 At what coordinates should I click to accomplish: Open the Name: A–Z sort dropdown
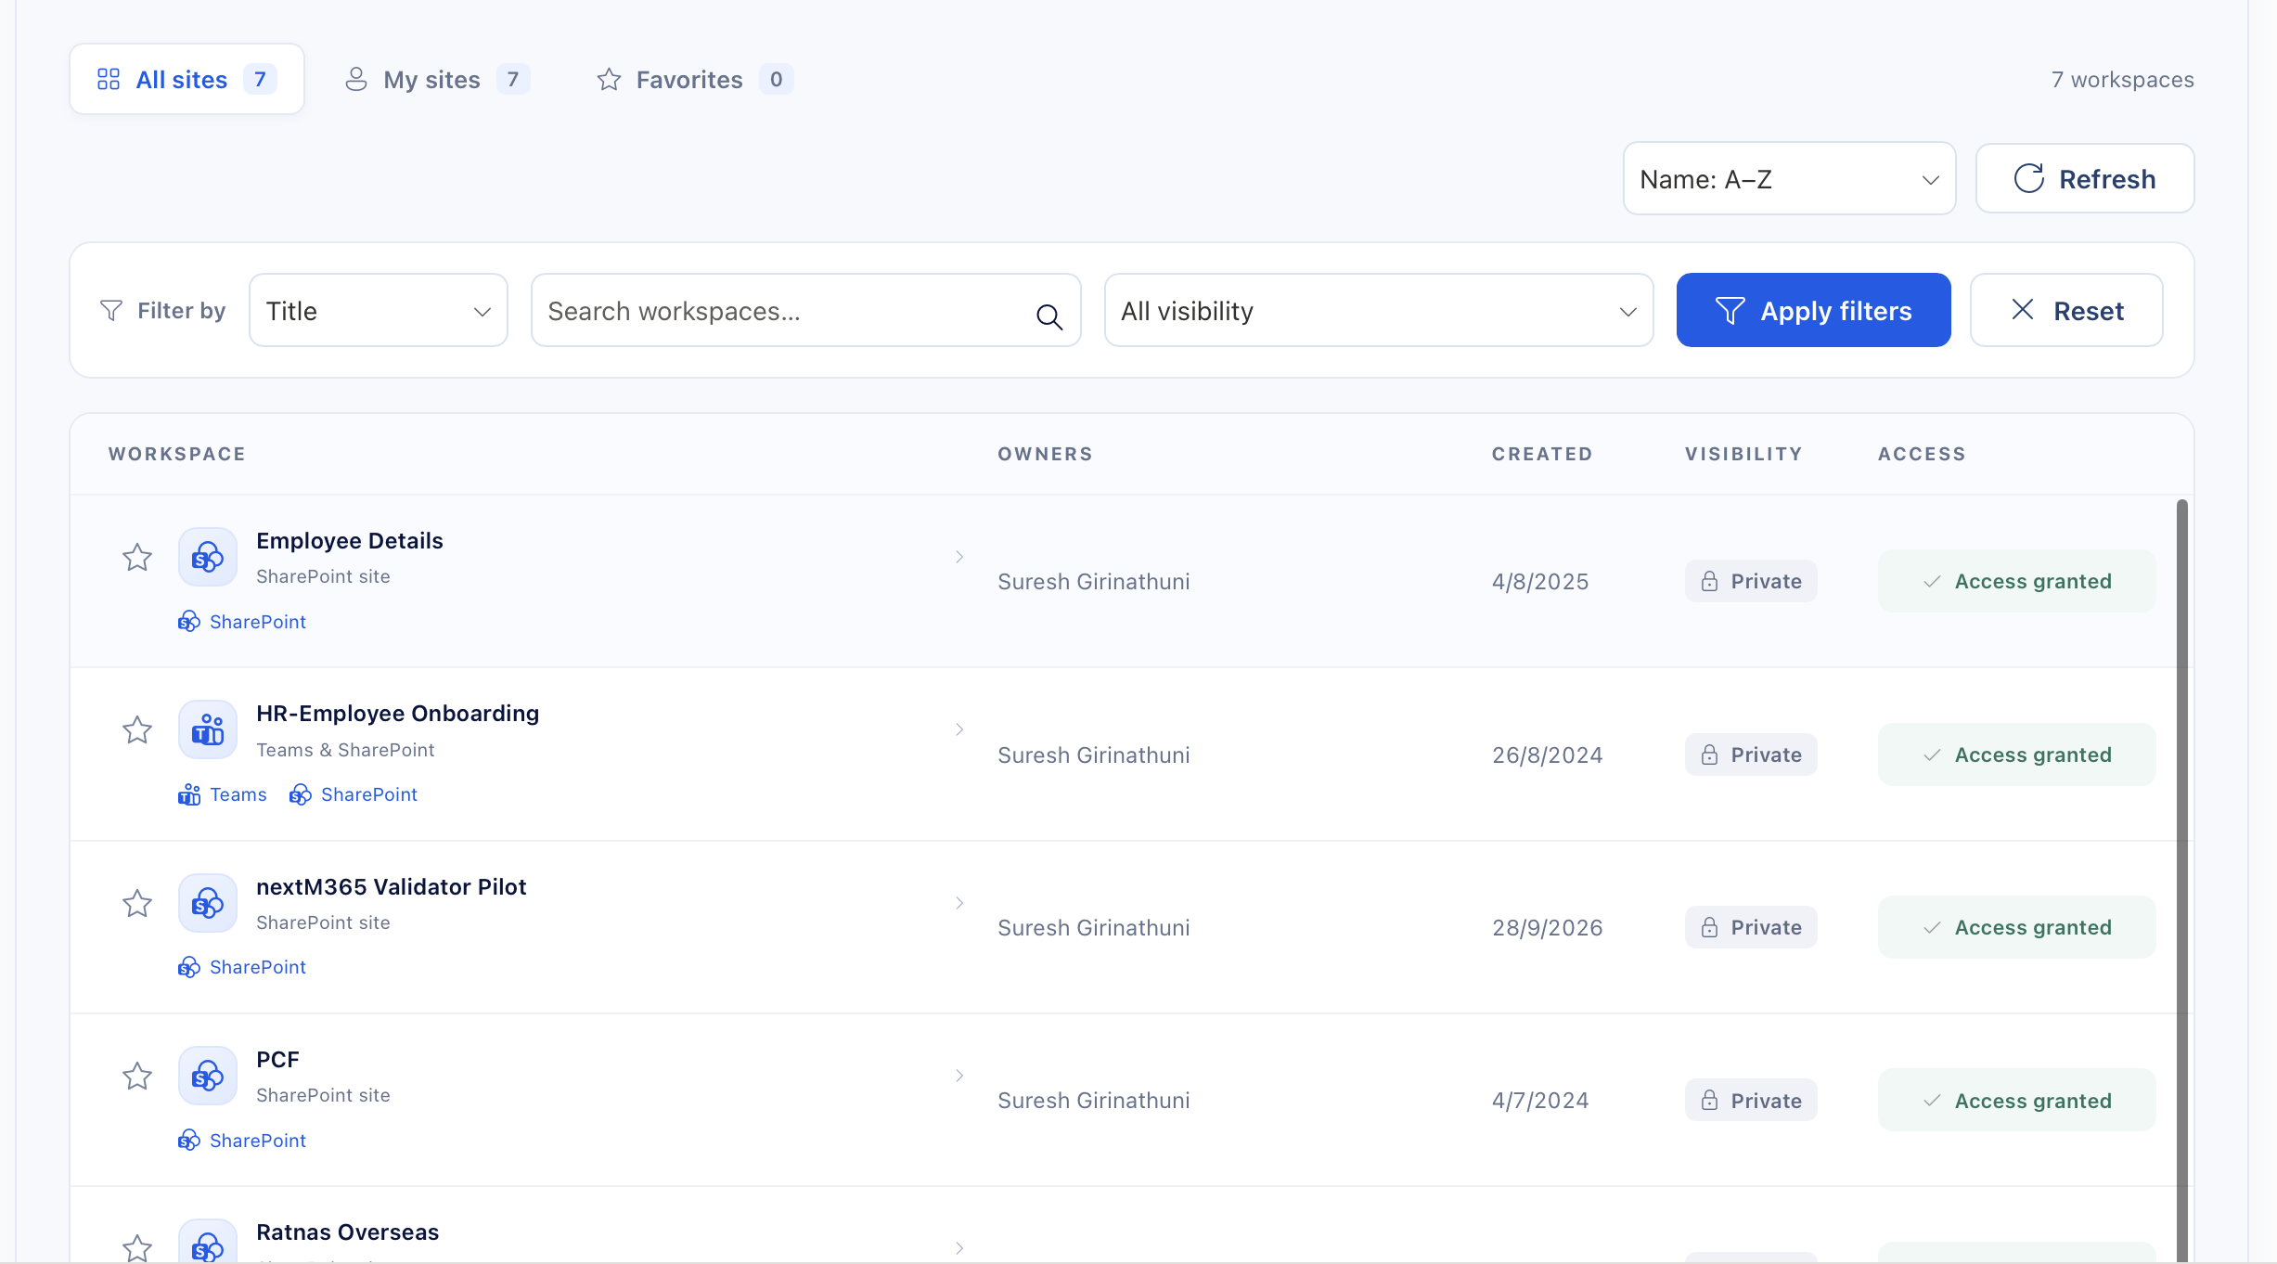pos(1789,179)
